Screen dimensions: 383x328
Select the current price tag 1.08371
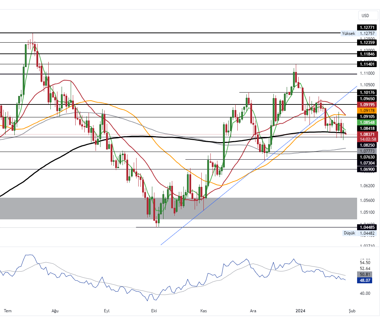[x=368, y=134]
